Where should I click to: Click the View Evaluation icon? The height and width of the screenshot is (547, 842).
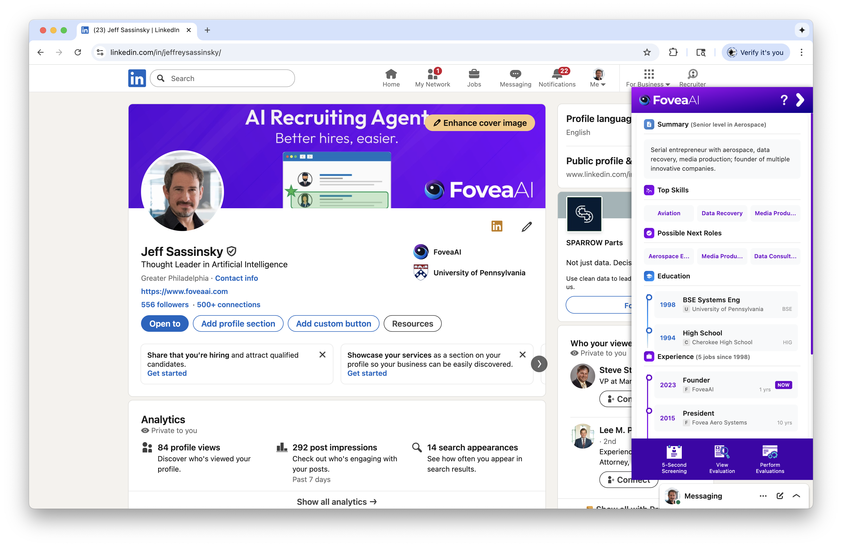tap(722, 452)
